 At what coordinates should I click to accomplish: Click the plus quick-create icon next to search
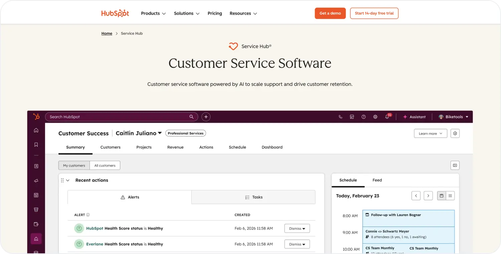click(206, 117)
